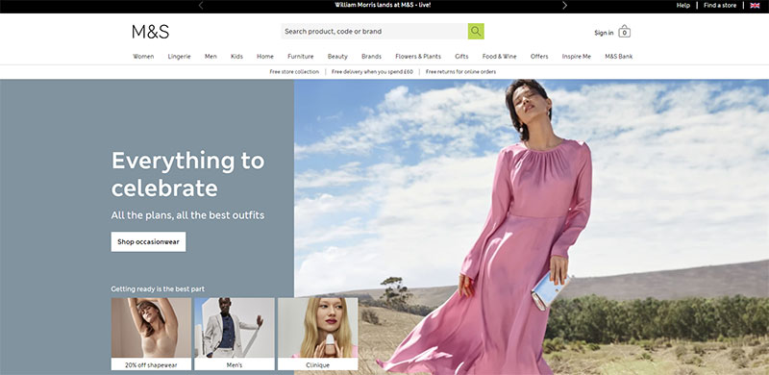Select the Clinique thumbnail

318,334
